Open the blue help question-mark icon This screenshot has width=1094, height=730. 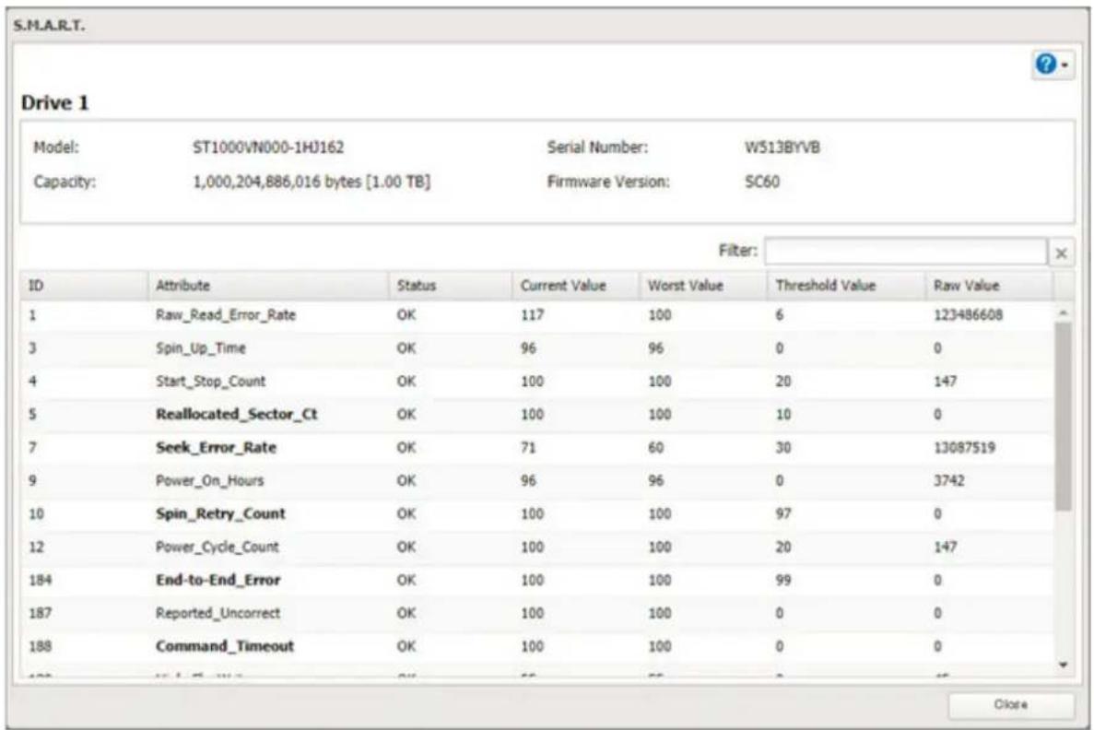point(1045,65)
